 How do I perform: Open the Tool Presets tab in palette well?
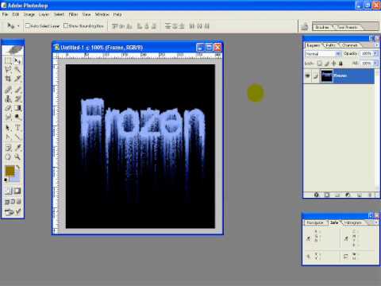coord(348,27)
